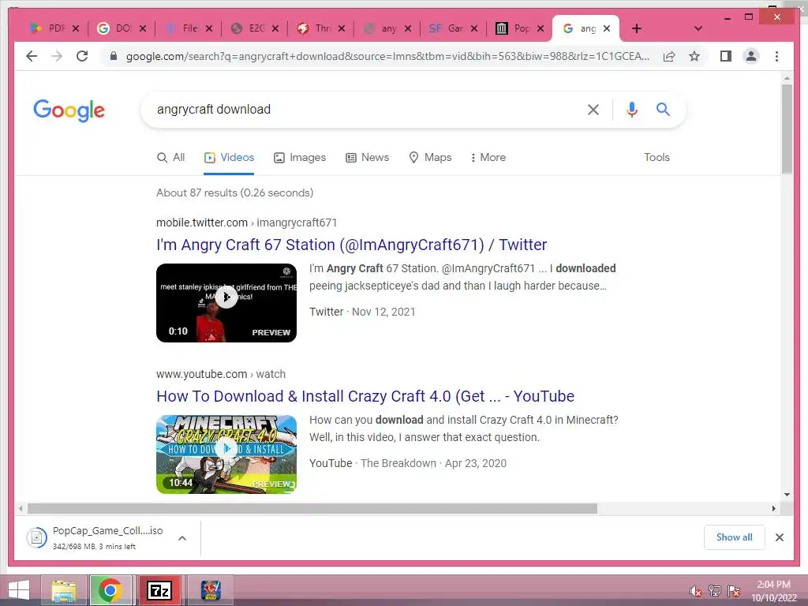Select the Maps search filter
Image resolution: width=808 pixels, height=606 pixels.
pyautogui.click(x=430, y=157)
